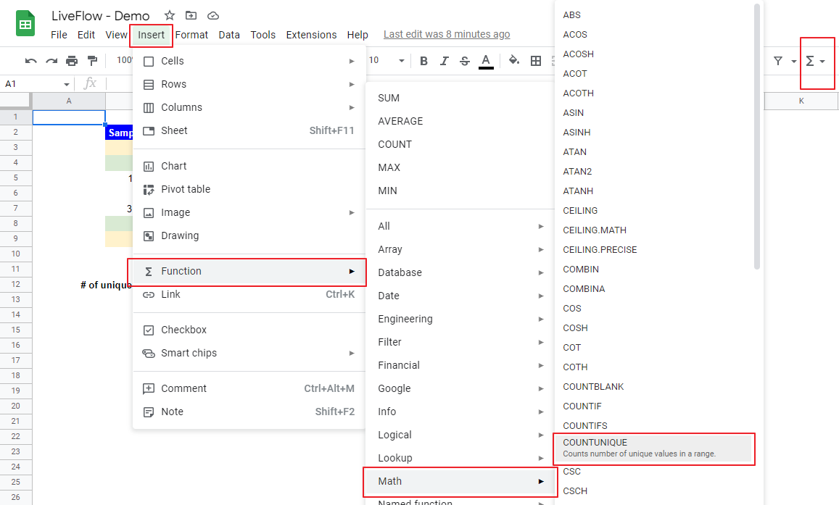Toggle bold formatting

click(x=423, y=61)
